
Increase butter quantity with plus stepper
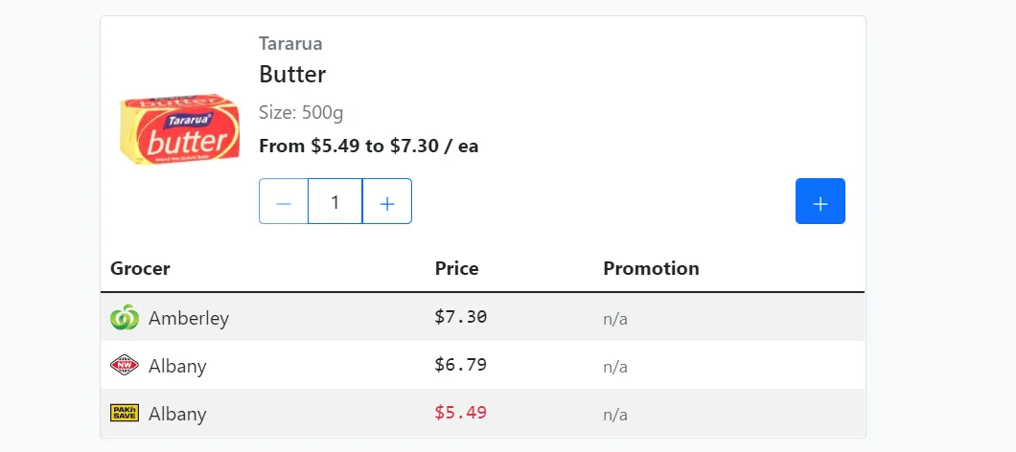[x=387, y=202]
